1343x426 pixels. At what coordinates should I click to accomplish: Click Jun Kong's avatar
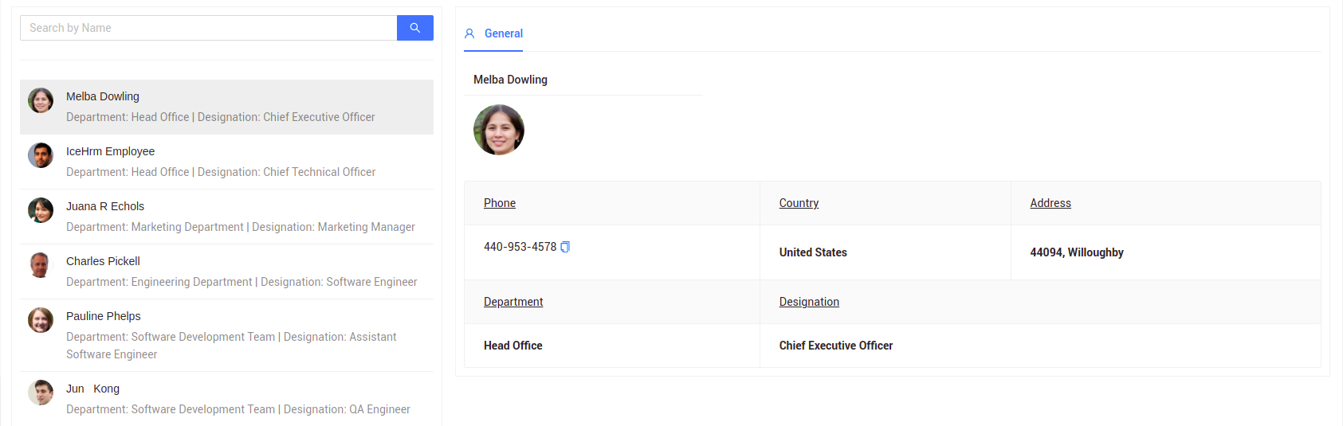pyautogui.click(x=41, y=393)
